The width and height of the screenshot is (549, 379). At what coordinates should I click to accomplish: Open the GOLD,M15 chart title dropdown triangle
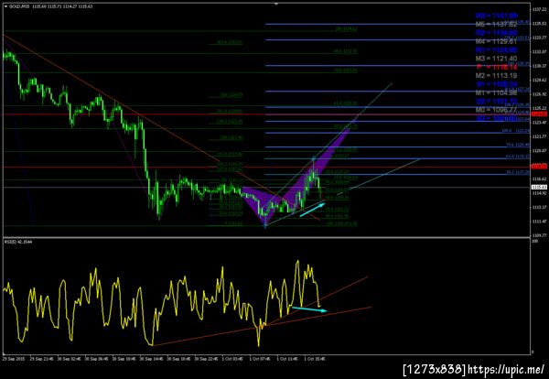pyautogui.click(x=5, y=6)
